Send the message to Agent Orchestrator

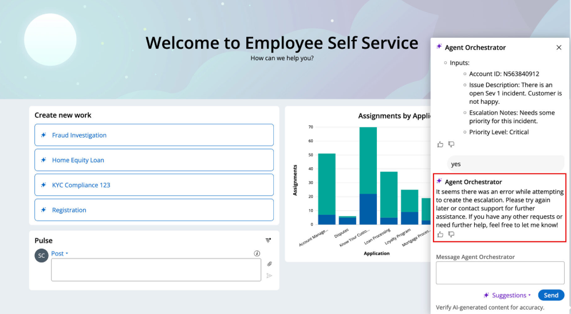(551, 295)
